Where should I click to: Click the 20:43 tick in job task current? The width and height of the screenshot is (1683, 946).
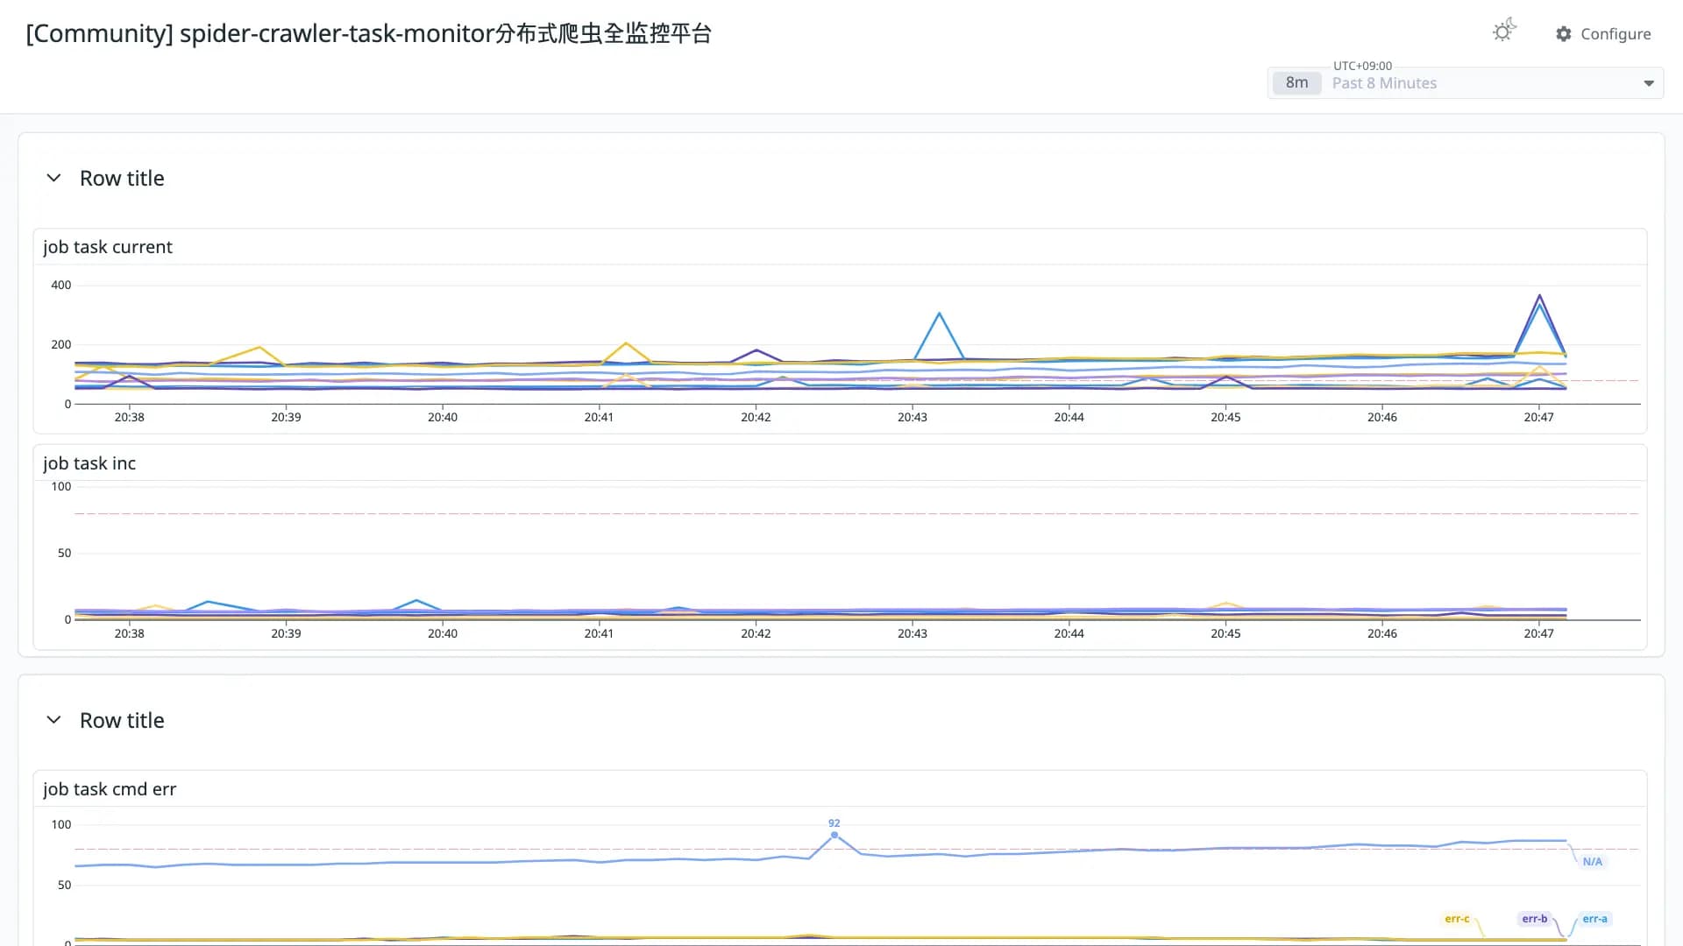pyautogui.click(x=912, y=417)
